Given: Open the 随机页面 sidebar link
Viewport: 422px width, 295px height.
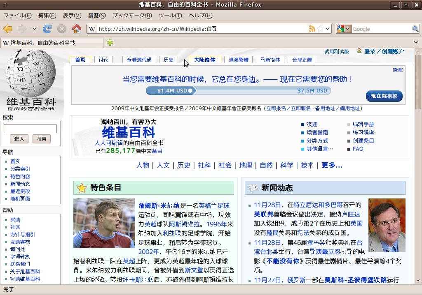Looking at the screenshot, I should click(20, 199).
